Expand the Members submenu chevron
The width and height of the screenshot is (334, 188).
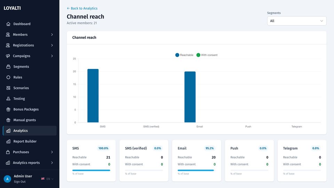click(x=52, y=34)
